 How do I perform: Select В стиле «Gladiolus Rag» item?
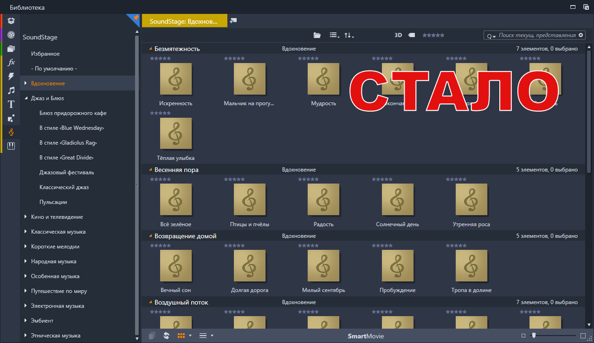click(x=68, y=143)
